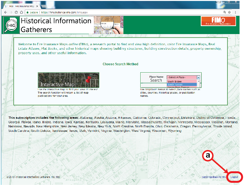The image size is (244, 185).
Task: Click the browser forward arrow
Action: (x=11, y=12)
